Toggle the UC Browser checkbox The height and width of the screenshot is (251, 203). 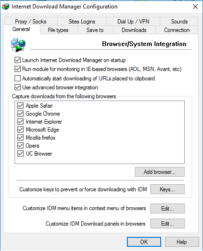click(20, 154)
